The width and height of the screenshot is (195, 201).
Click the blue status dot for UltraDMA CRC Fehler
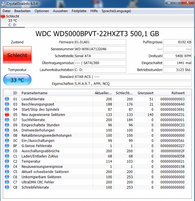tap(7, 182)
